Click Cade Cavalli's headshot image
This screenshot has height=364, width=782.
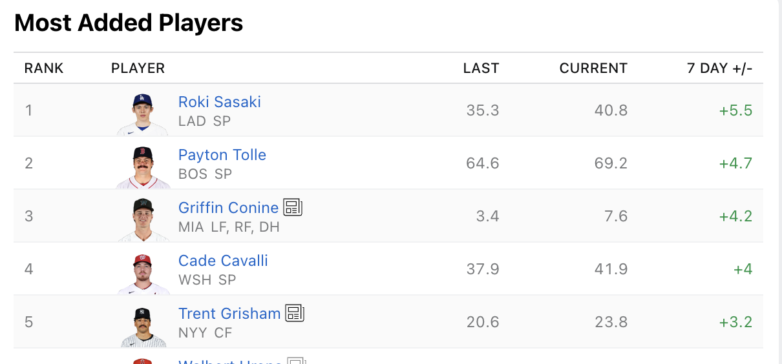click(143, 273)
